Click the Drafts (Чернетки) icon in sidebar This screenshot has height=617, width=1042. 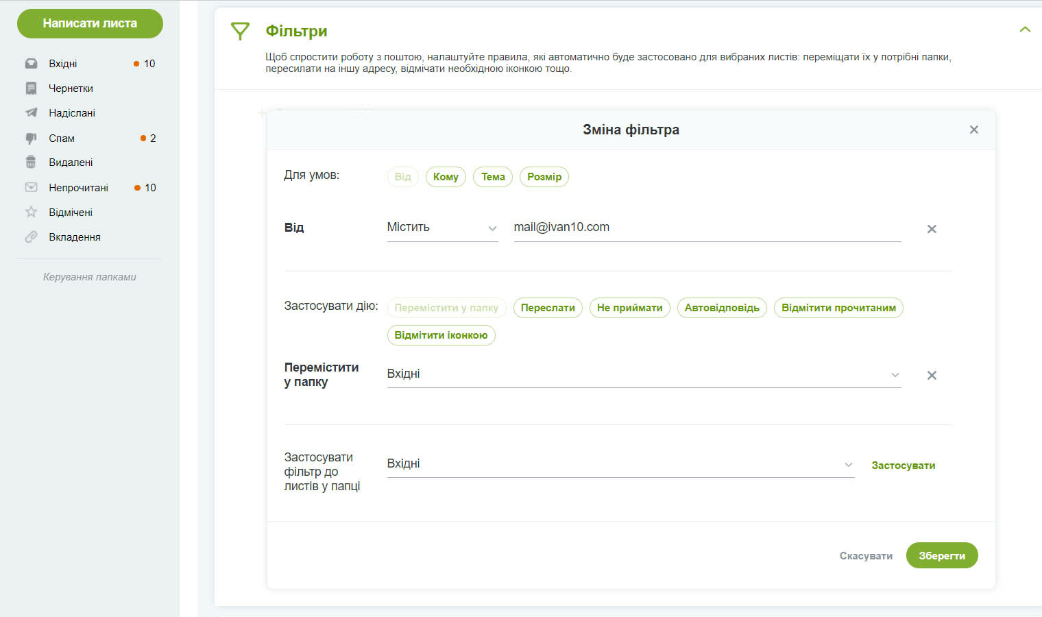tap(31, 88)
